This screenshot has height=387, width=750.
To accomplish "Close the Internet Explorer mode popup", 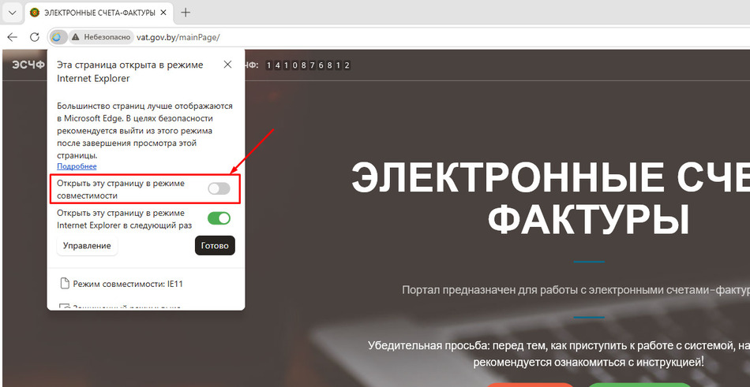I will [x=227, y=65].
